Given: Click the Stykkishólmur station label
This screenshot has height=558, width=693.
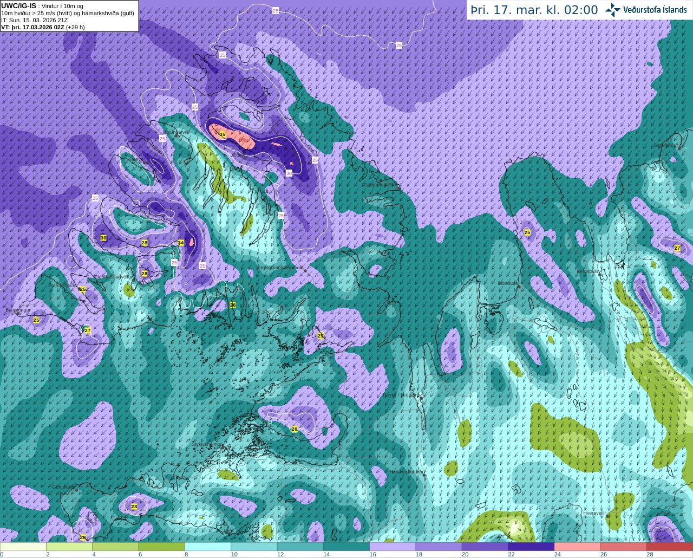Looking at the screenshot, I should coord(208,444).
